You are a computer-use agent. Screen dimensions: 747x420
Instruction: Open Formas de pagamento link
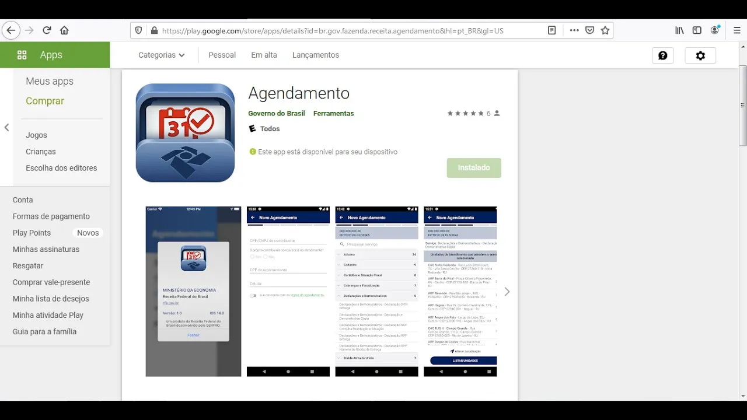point(51,216)
